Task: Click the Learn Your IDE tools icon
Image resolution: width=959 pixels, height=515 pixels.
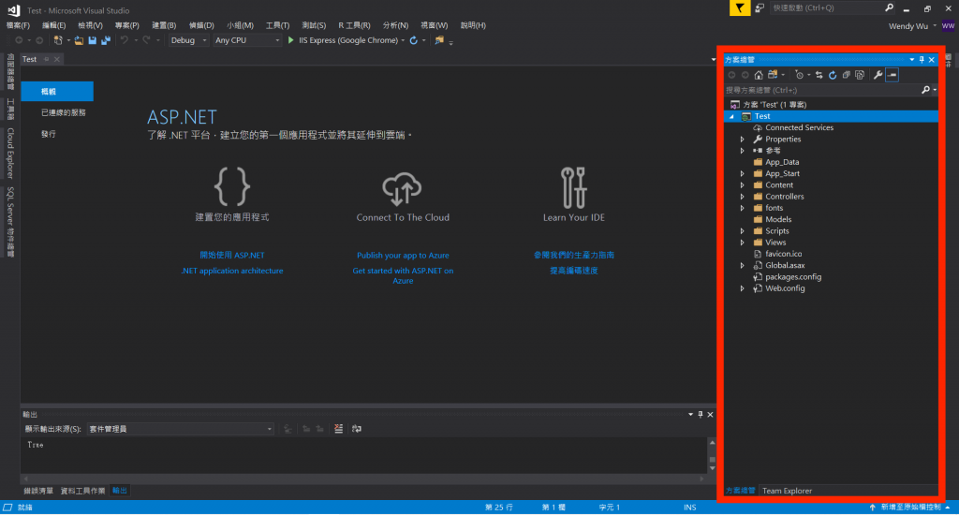Action: coord(574,188)
